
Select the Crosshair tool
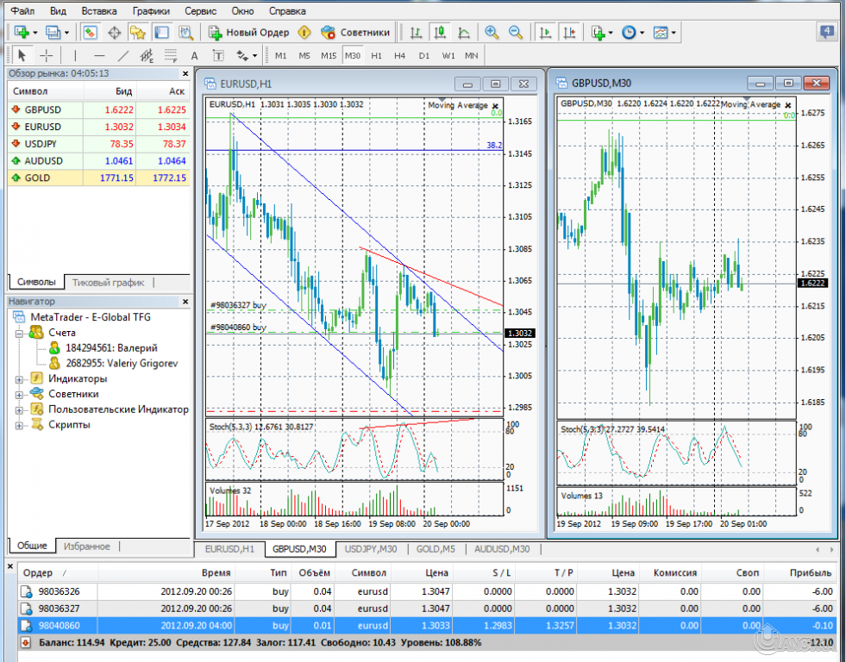point(46,57)
